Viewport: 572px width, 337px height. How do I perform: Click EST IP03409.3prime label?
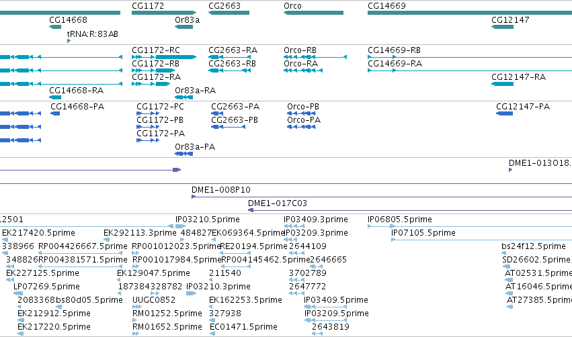[x=316, y=220]
